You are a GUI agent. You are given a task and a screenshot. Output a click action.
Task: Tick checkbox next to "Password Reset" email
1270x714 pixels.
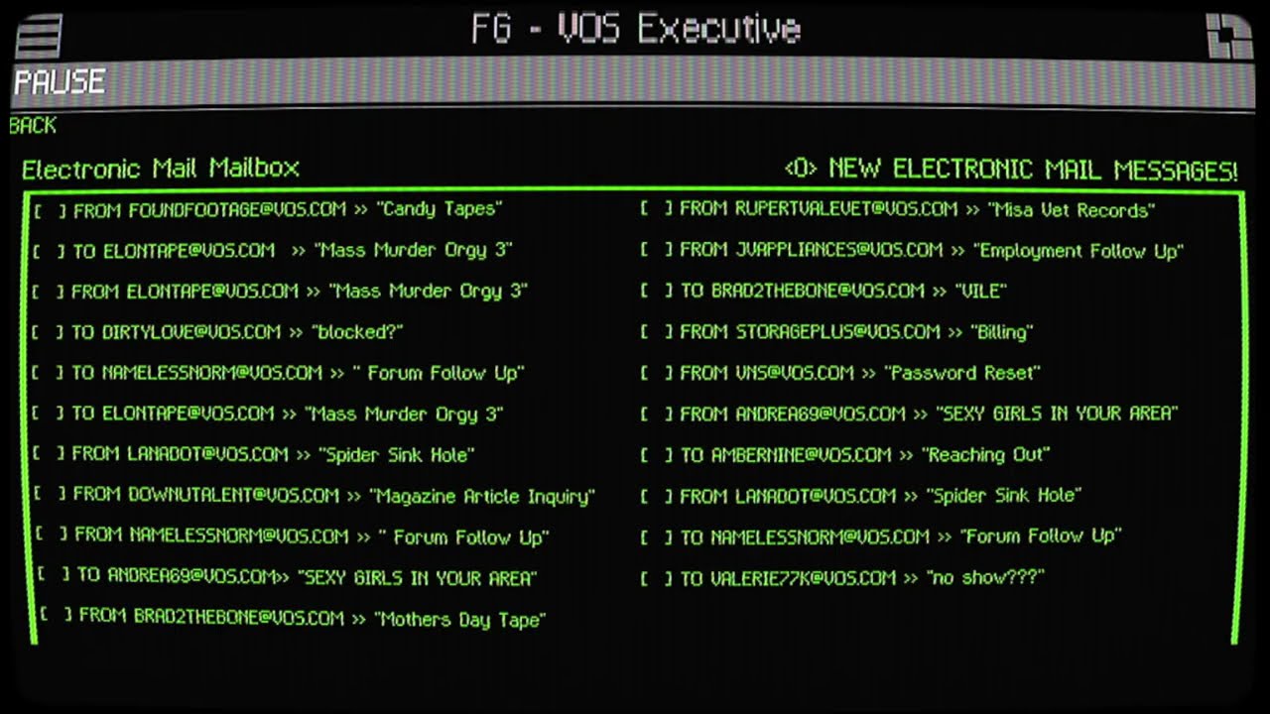point(657,374)
